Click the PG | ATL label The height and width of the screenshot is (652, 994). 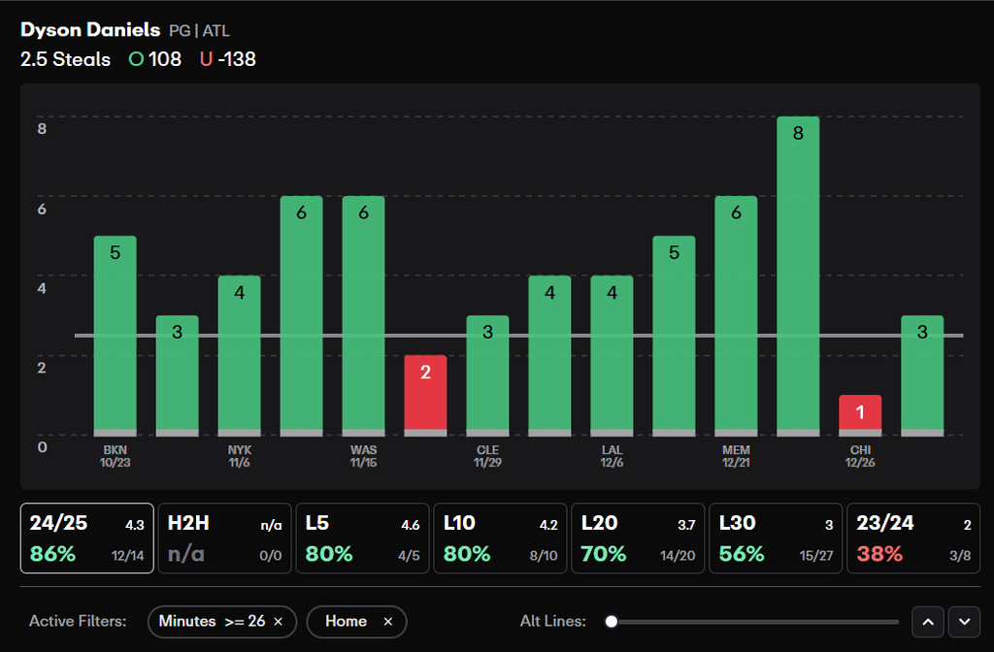[199, 30]
